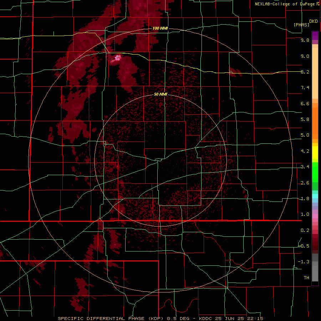Click the -1.3 value on the scale
This screenshot has width=321, height=321.
pyautogui.click(x=304, y=262)
